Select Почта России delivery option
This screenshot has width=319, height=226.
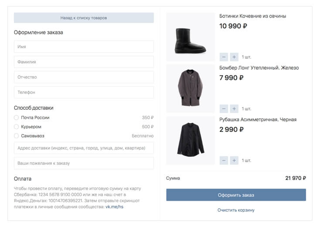point(17,118)
